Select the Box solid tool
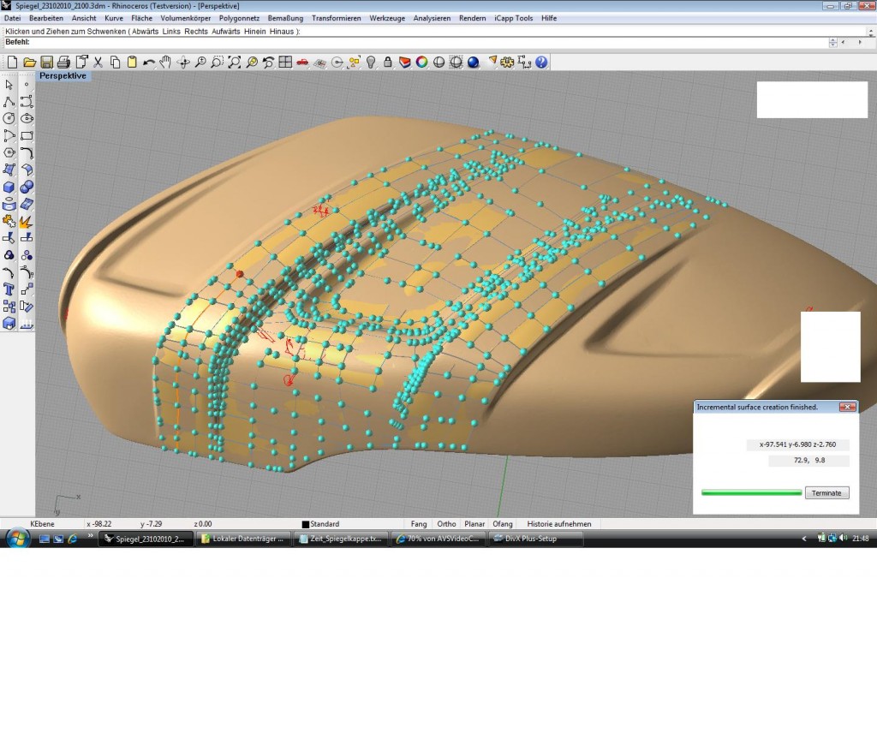877x745 pixels. [9, 188]
